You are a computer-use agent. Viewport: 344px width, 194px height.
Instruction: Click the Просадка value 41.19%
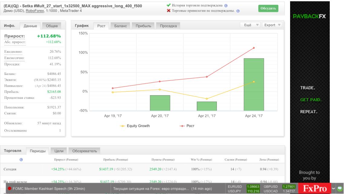(55, 64)
